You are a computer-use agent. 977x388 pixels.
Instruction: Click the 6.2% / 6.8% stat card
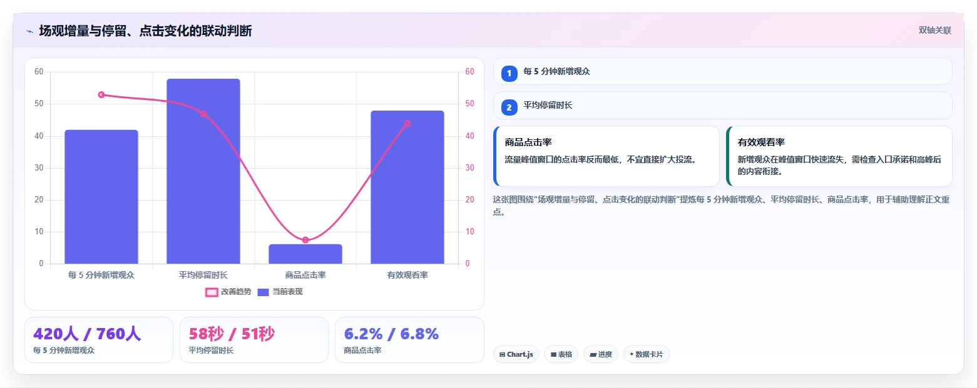409,340
